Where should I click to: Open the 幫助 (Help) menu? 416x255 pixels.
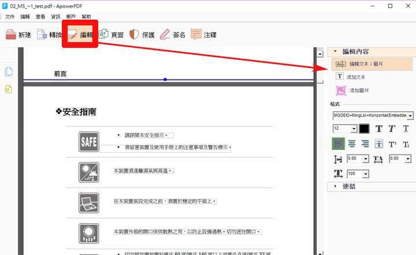point(86,17)
